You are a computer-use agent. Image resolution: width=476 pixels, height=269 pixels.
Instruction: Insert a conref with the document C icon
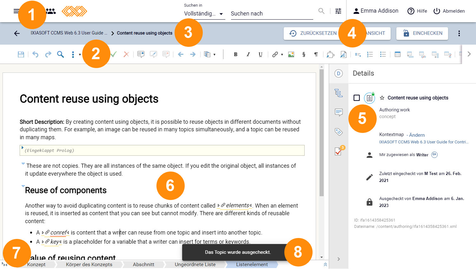pos(343,54)
